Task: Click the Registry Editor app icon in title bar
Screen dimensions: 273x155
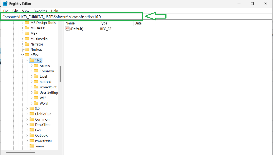Action: 5,4
